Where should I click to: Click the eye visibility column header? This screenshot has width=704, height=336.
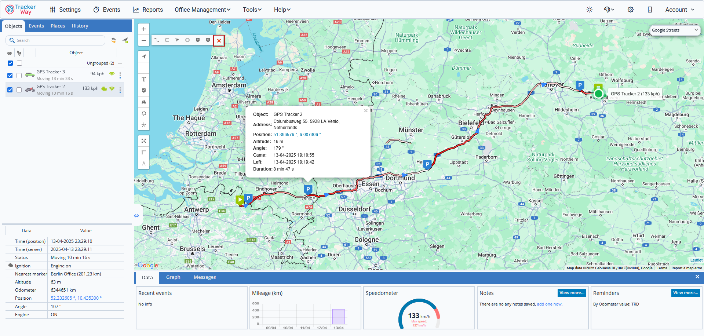click(10, 53)
